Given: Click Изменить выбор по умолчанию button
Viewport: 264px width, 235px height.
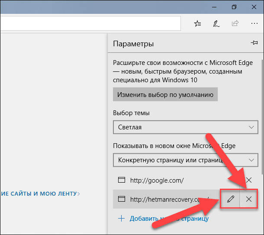Looking at the screenshot, I should 165,94.
